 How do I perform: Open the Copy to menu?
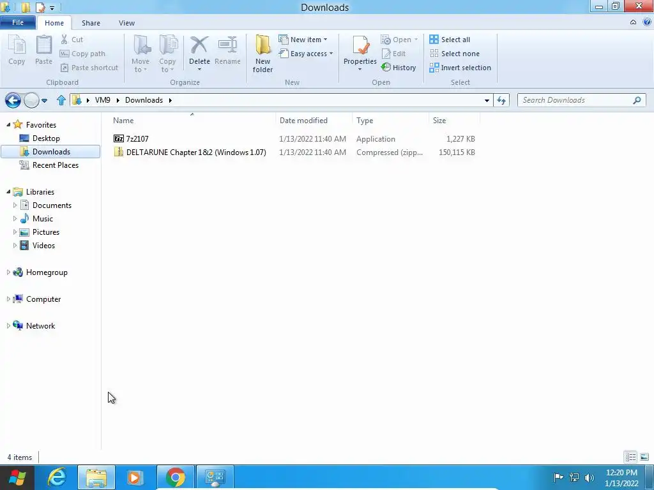click(x=167, y=54)
